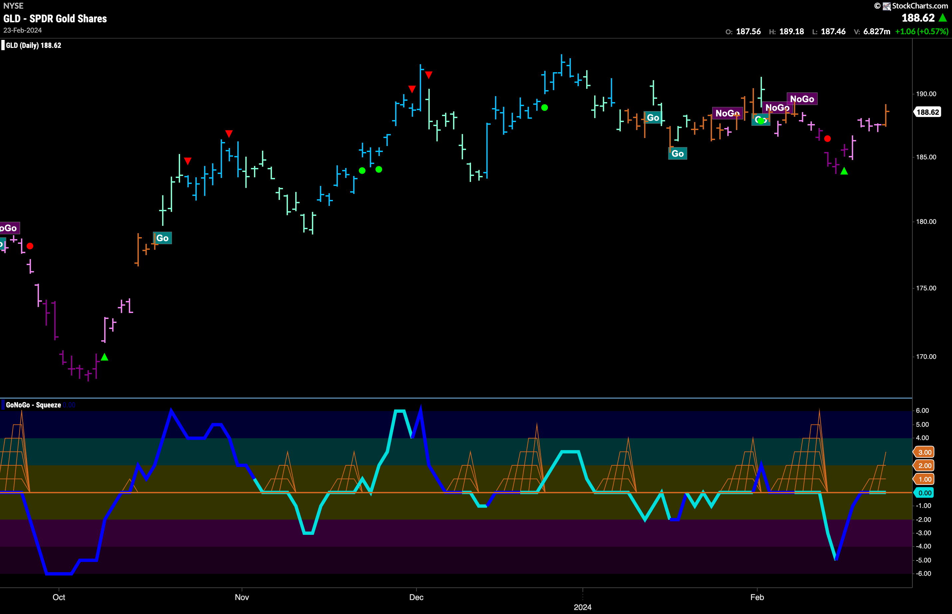Select the green circle on February Go label
The height and width of the screenshot is (614, 952).
pyautogui.click(x=761, y=120)
